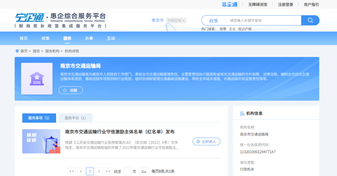Go to the first page arrow <<
This screenshot has width=337, height=176.
pyautogui.click(x=72, y=172)
